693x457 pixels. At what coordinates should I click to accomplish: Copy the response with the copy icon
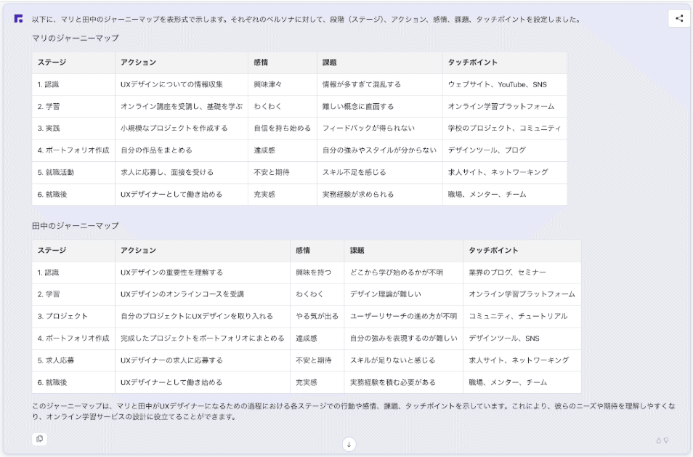39,438
